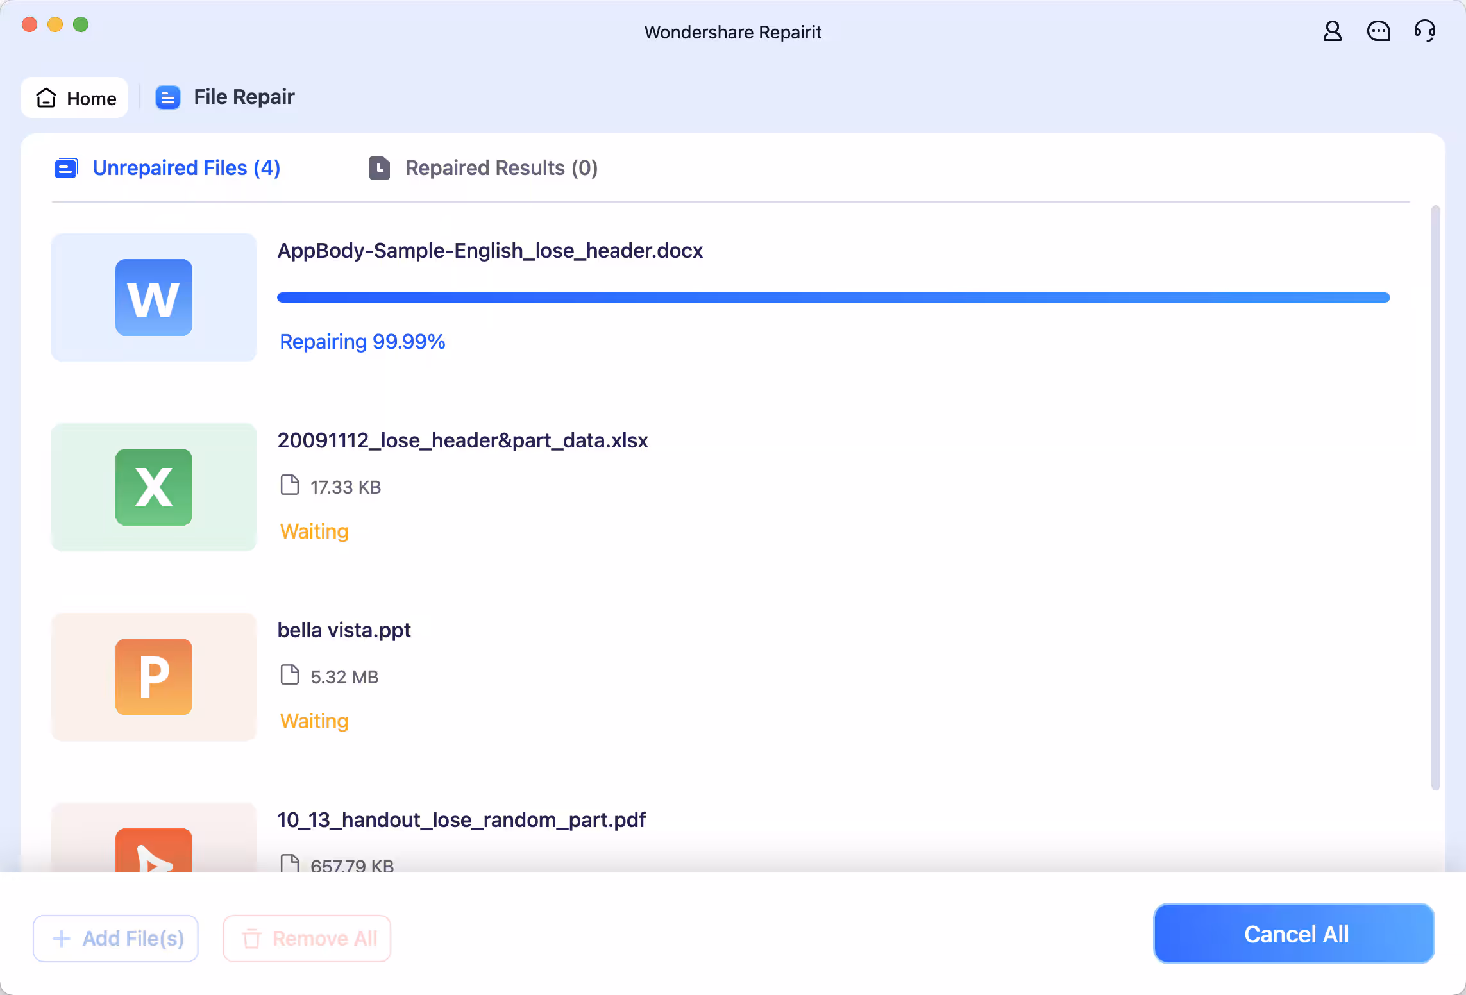Screen dimensions: 1466x995
Task: Click filename AppBody-Sample-English_lose_header.docx
Action: pyautogui.click(x=490, y=251)
